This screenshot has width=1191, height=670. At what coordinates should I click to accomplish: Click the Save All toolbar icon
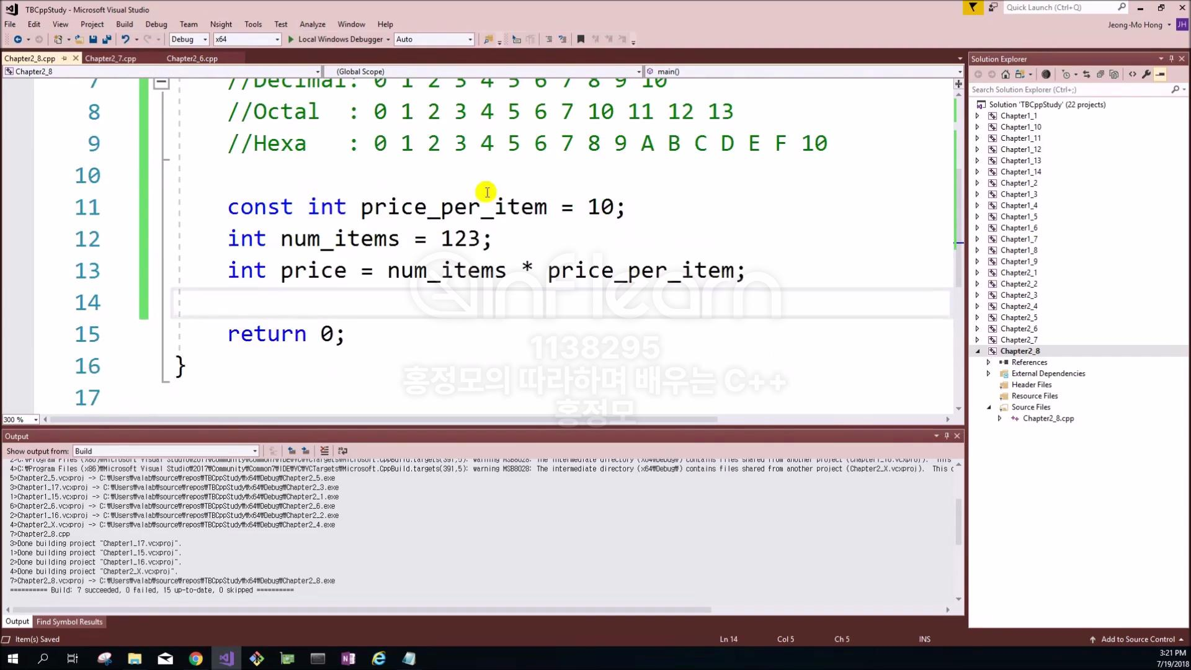tap(107, 39)
